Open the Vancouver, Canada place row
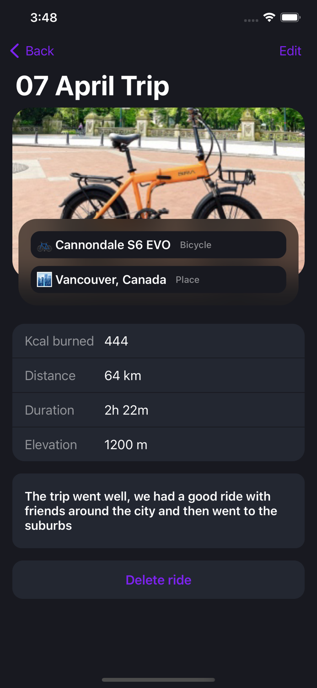The height and width of the screenshot is (688, 317). coord(158,279)
